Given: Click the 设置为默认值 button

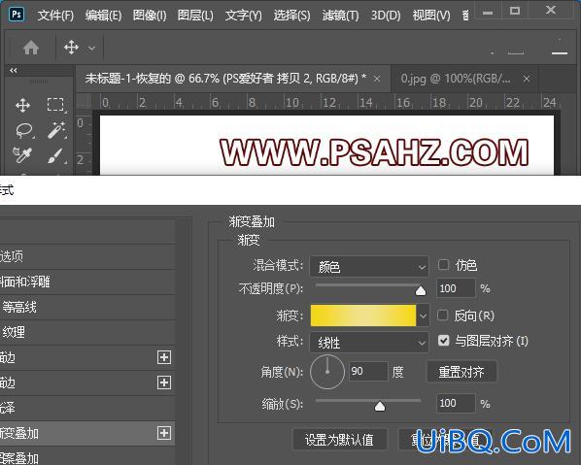Looking at the screenshot, I should coord(339,440).
